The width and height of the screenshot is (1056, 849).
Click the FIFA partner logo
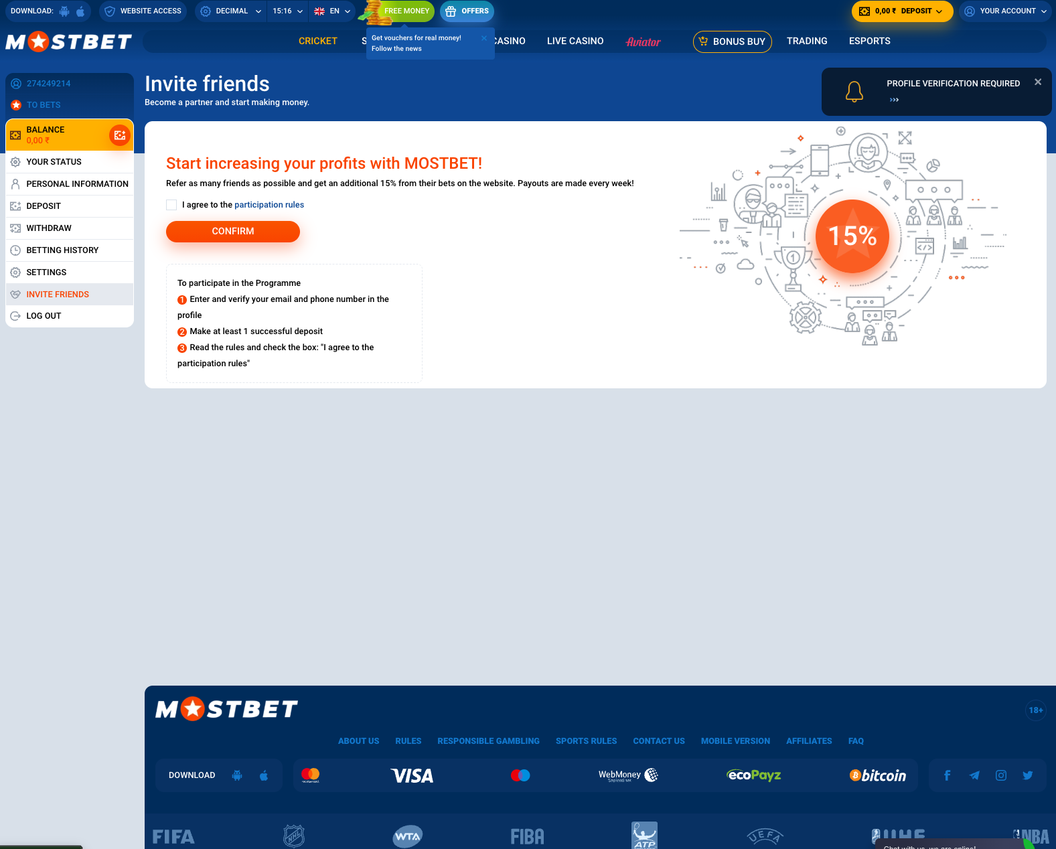click(173, 837)
